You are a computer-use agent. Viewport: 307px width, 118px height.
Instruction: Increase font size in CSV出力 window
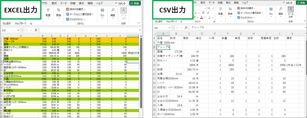coord(203,13)
